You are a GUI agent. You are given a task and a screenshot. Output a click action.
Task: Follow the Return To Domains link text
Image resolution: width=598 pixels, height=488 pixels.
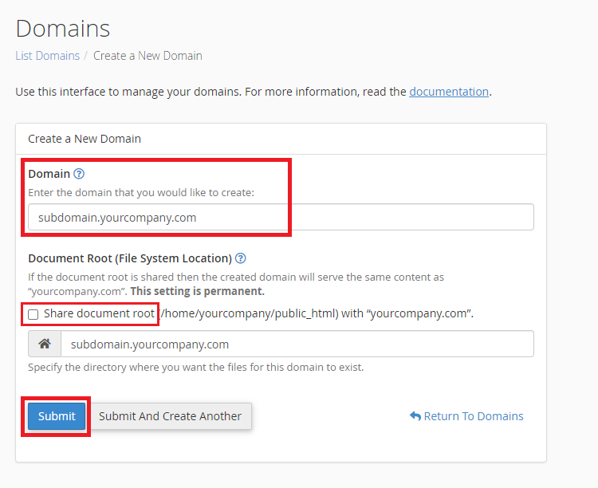point(474,416)
